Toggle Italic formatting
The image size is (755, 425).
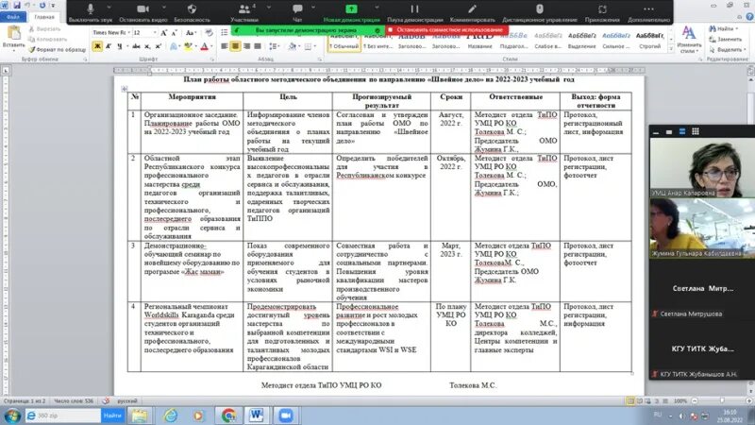[109, 46]
